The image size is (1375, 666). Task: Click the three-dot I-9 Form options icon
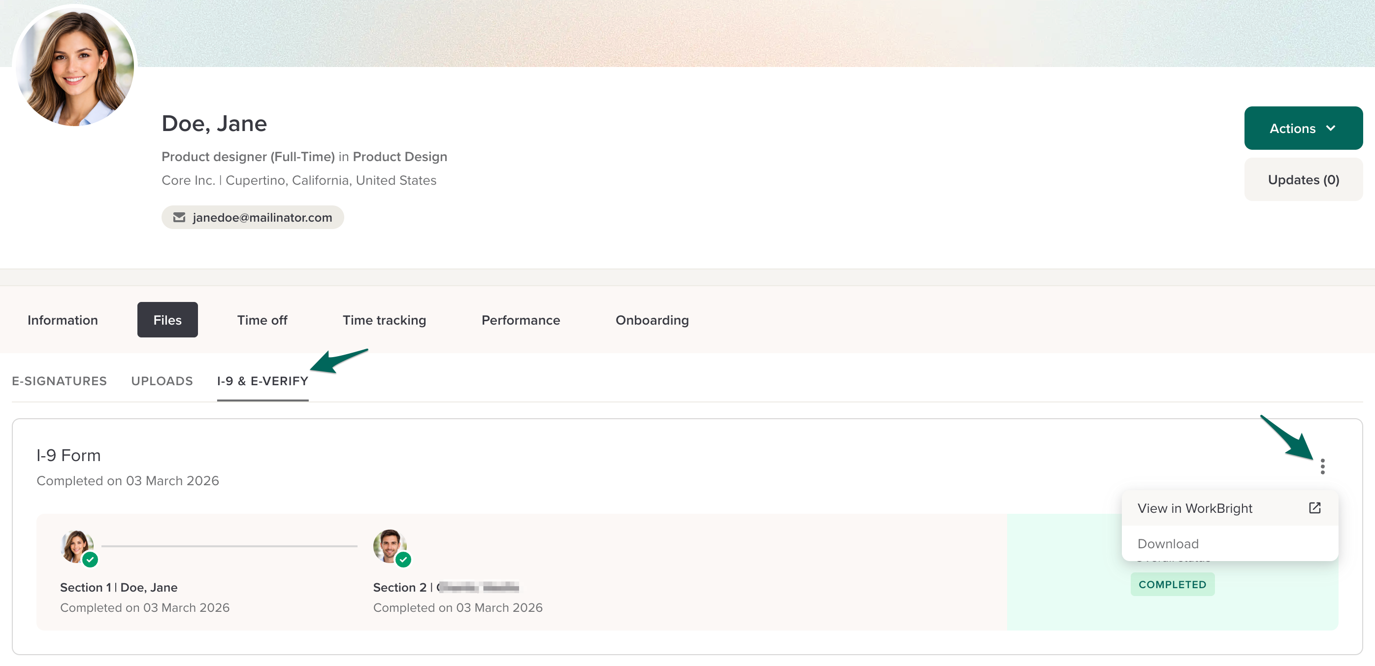point(1322,466)
